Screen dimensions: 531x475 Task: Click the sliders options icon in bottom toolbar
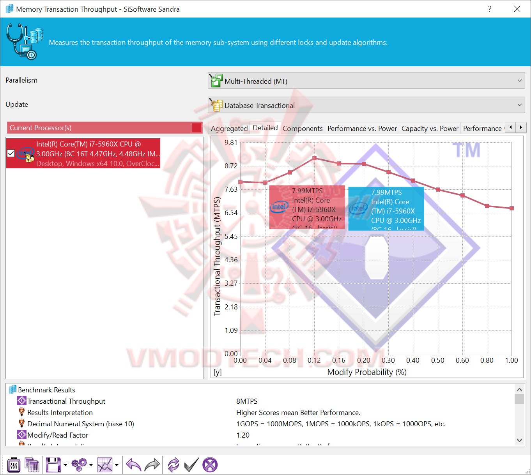14,464
